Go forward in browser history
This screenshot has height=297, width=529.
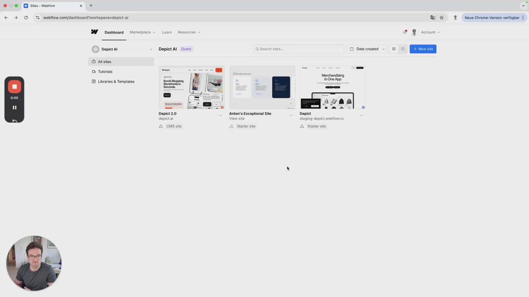pyautogui.click(x=16, y=17)
